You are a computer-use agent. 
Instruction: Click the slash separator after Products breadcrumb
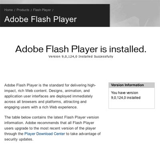[x=31, y=10]
